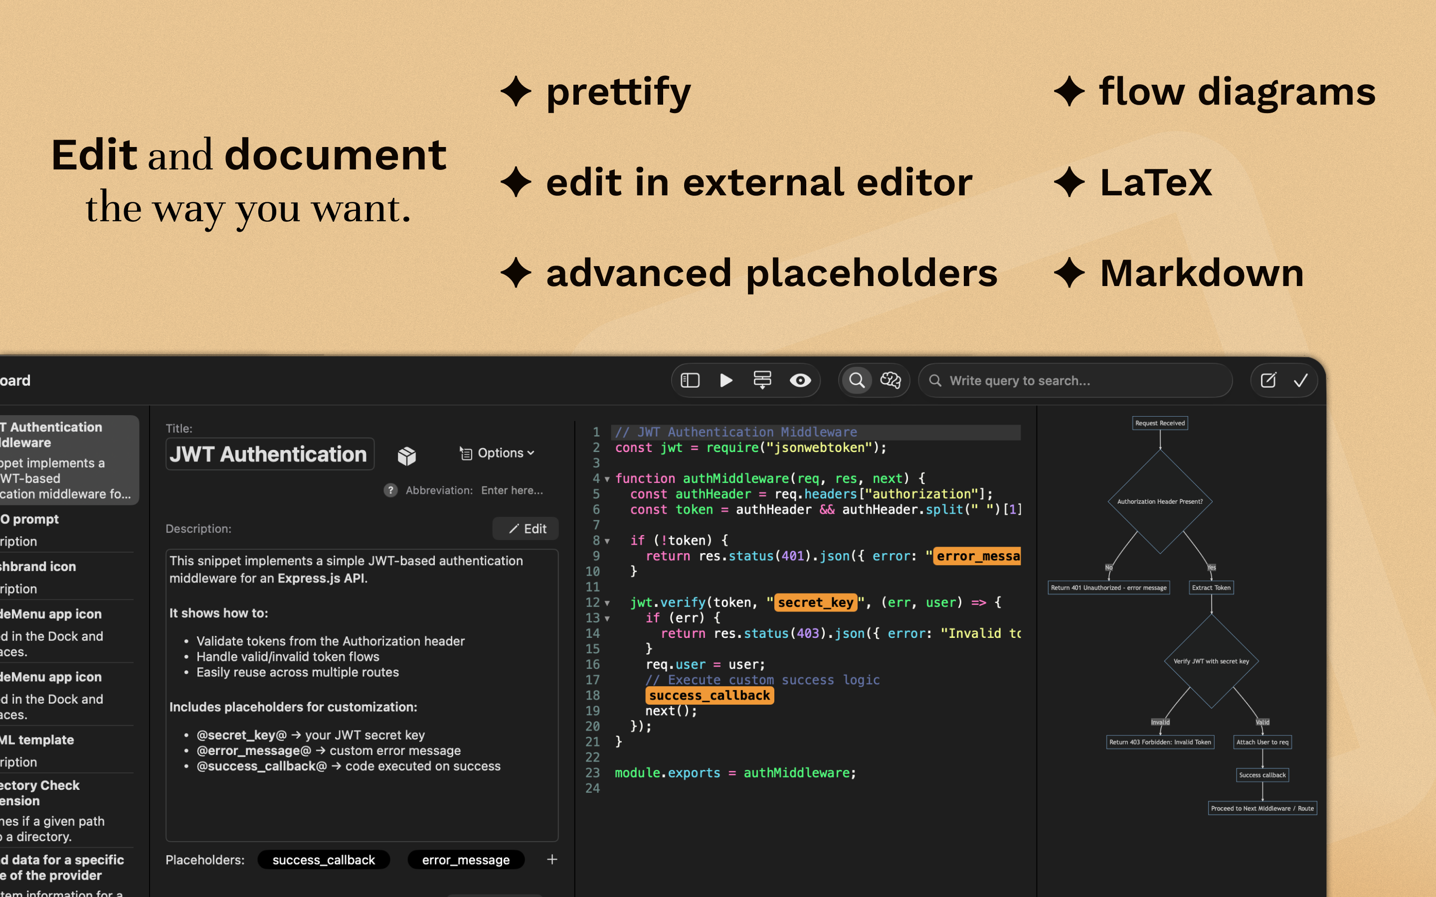Screen dimensions: 1436x897
Task: Select the JWT Authentication Middleware snippet in sidebar
Action: point(65,460)
